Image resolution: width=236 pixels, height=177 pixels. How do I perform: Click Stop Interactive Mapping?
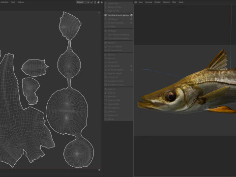118,38
